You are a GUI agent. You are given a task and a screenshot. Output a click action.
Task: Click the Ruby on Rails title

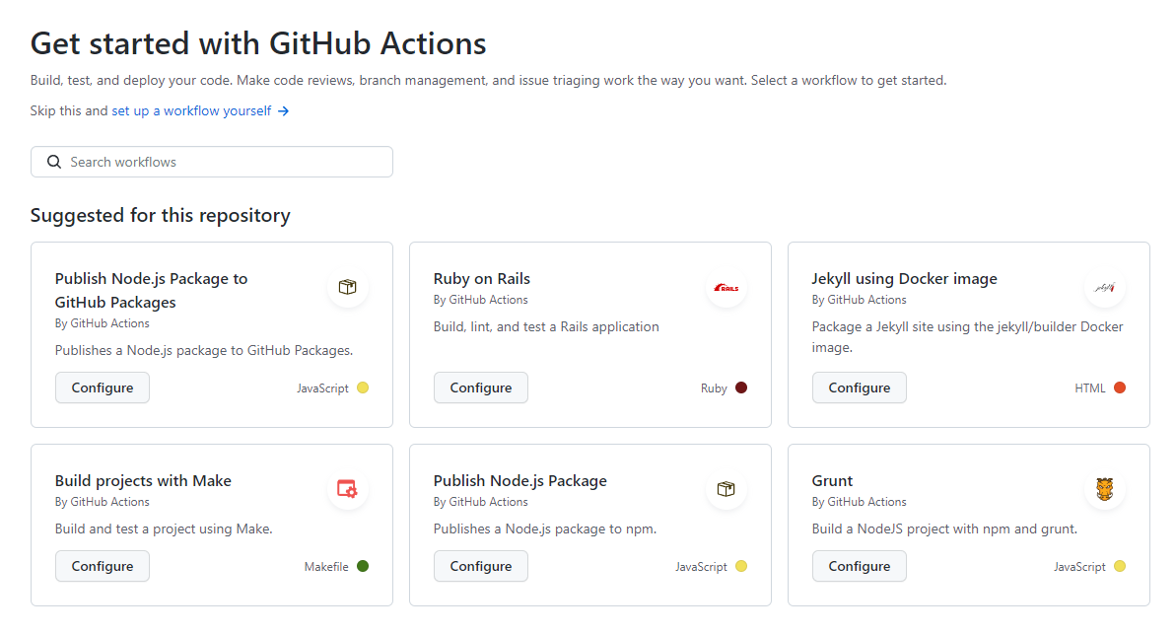click(481, 278)
